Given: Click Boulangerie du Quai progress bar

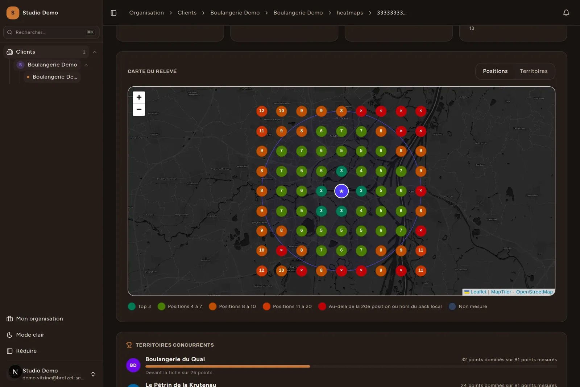Looking at the screenshot, I should point(351,366).
